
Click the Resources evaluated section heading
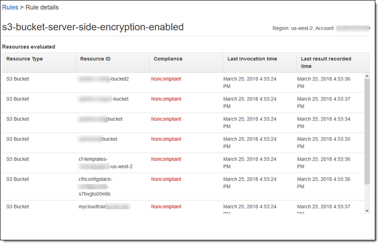pyautogui.click(x=29, y=47)
